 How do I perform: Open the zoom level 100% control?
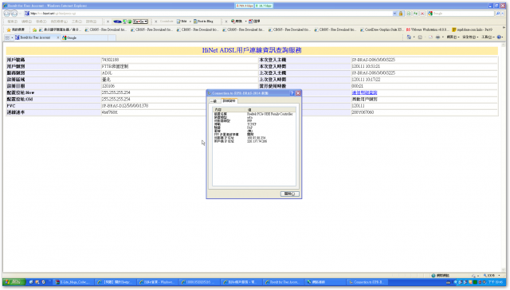coord(492,276)
